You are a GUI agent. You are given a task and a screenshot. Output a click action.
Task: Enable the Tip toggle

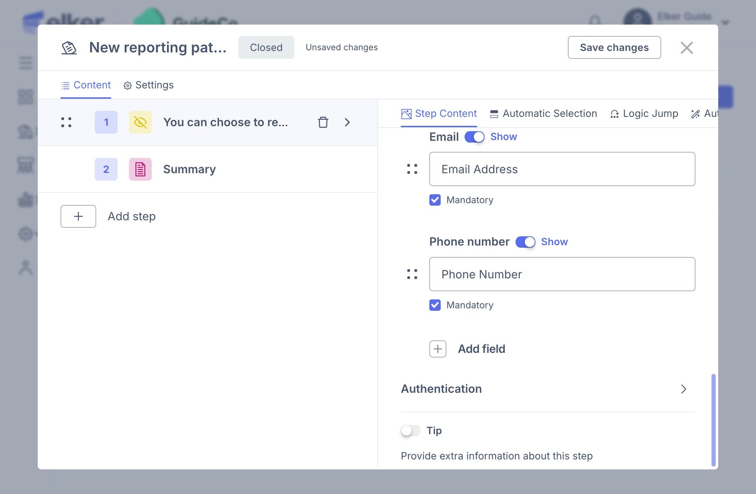[410, 431]
